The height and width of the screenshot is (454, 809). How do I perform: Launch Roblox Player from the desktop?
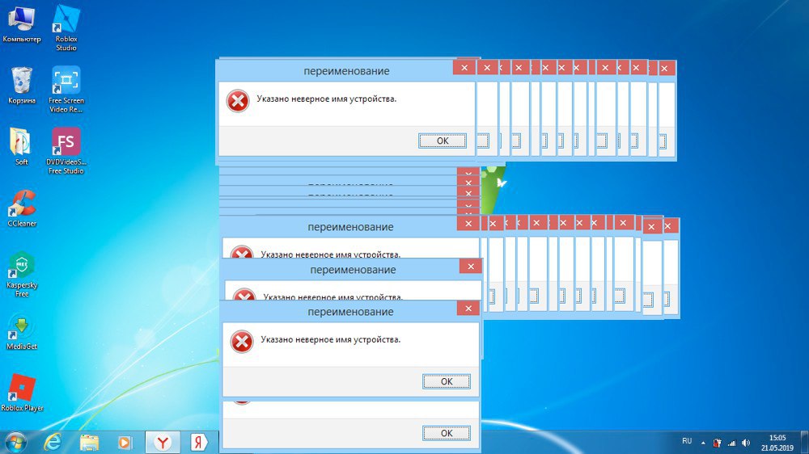pyautogui.click(x=22, y=389)
